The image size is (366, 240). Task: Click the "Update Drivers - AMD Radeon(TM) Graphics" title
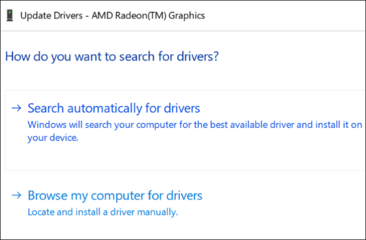tap(112, 15)
